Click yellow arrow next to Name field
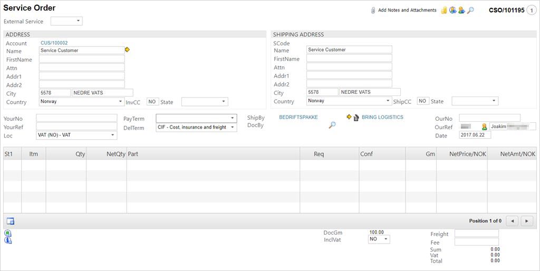The width and height of the screenshot is (540, 271). (127, 50)
